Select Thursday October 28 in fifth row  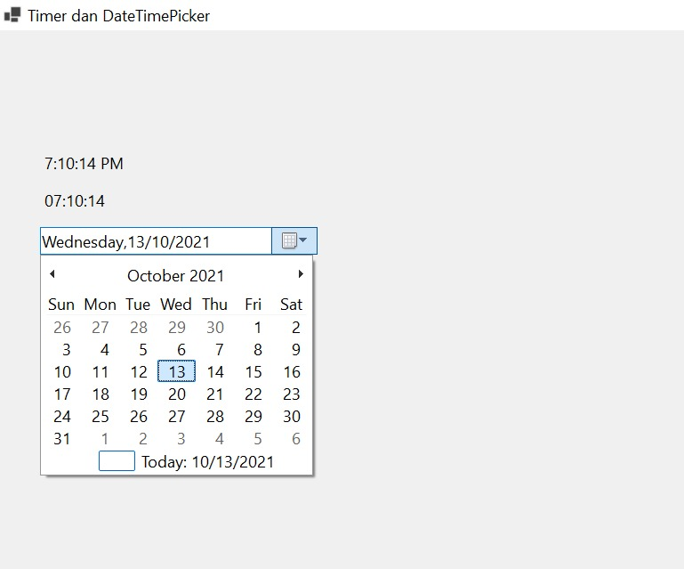(x=215, y=416)
